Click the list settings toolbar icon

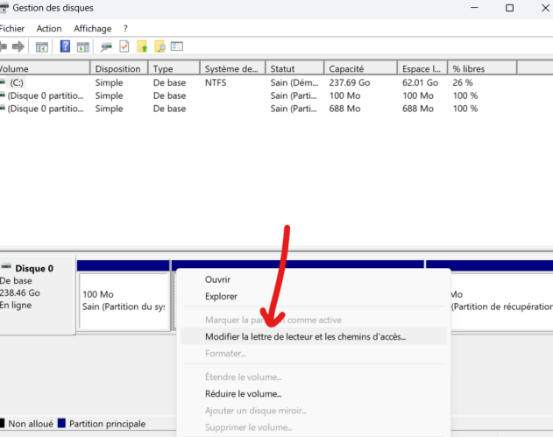(177, 46)
